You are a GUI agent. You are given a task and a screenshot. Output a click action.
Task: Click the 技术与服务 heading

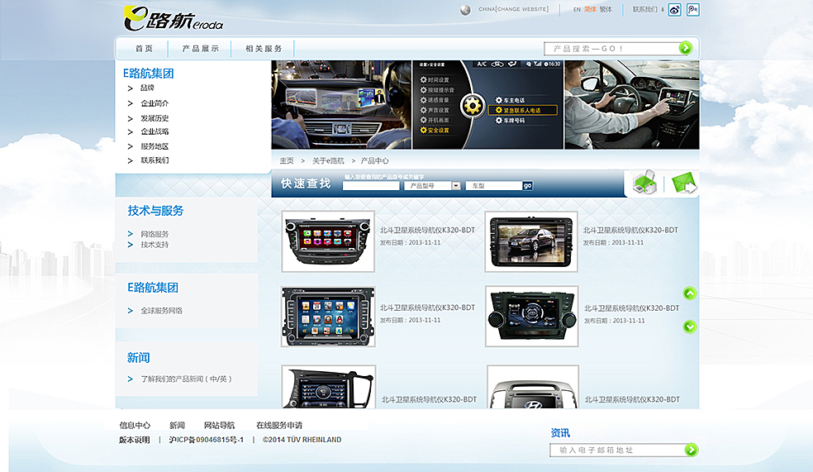click(155, 211)
